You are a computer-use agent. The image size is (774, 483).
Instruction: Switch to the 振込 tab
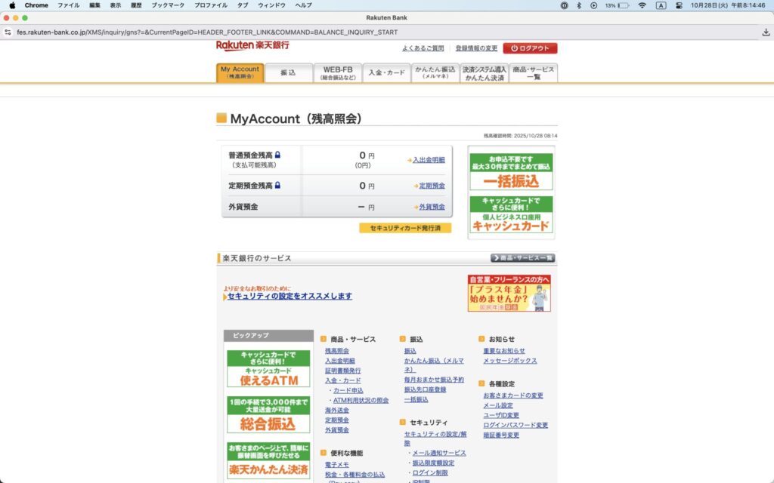pyautogui.click(x=288, y=73)
